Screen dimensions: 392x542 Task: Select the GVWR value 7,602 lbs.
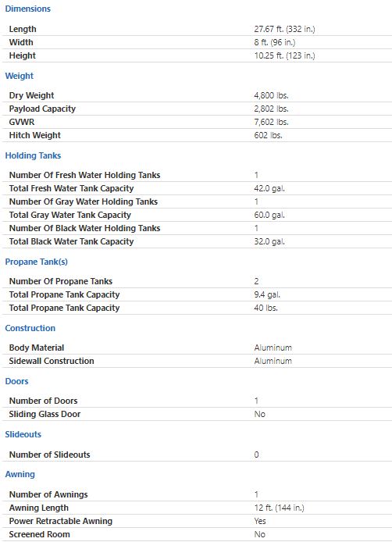[272, 122]
